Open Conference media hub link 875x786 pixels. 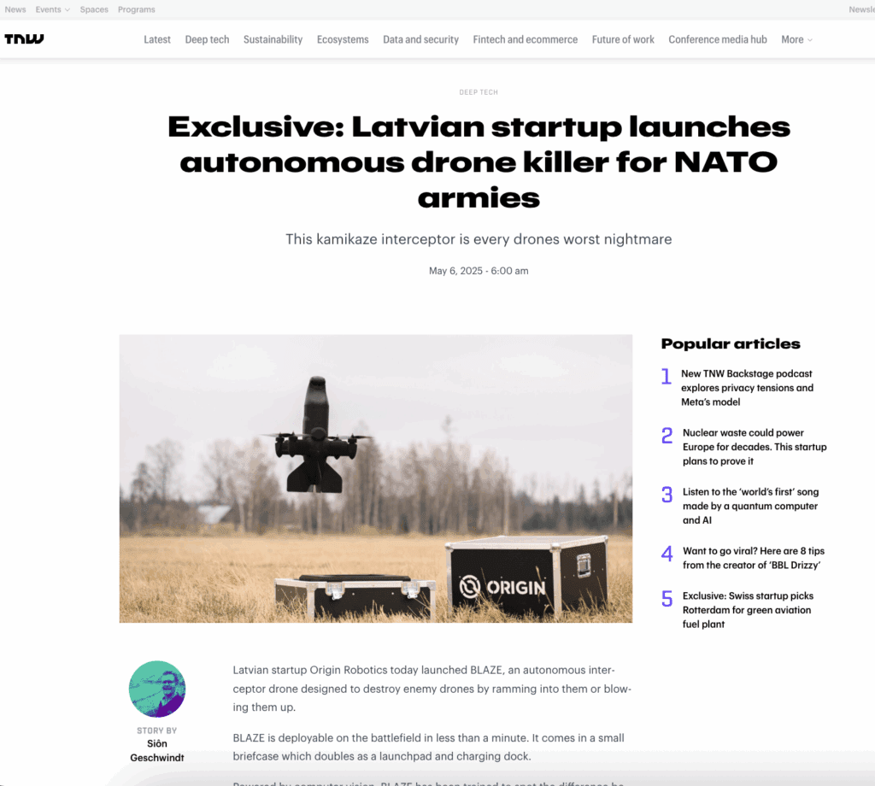718,39
